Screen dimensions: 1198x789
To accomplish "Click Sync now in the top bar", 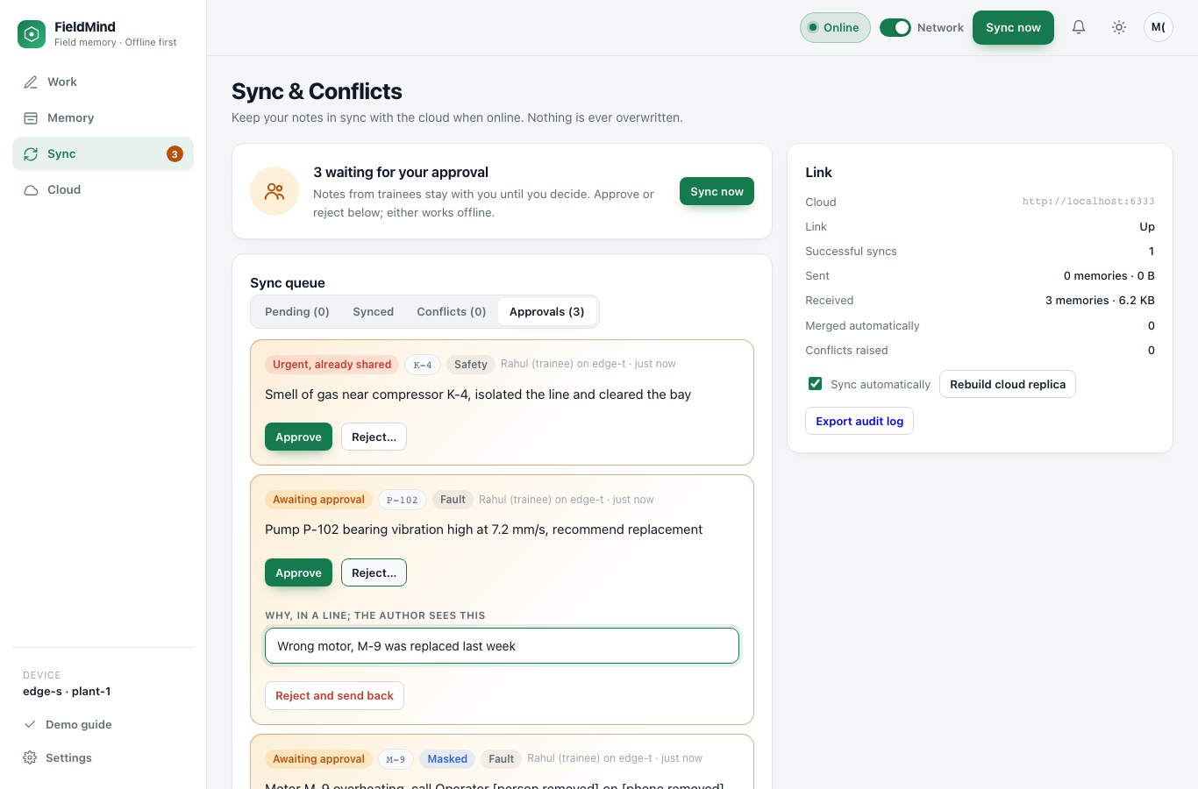I will point(1013,27).
